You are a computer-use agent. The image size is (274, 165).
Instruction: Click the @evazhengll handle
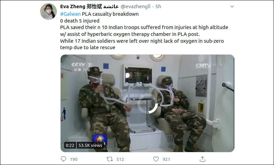[136, 6]
